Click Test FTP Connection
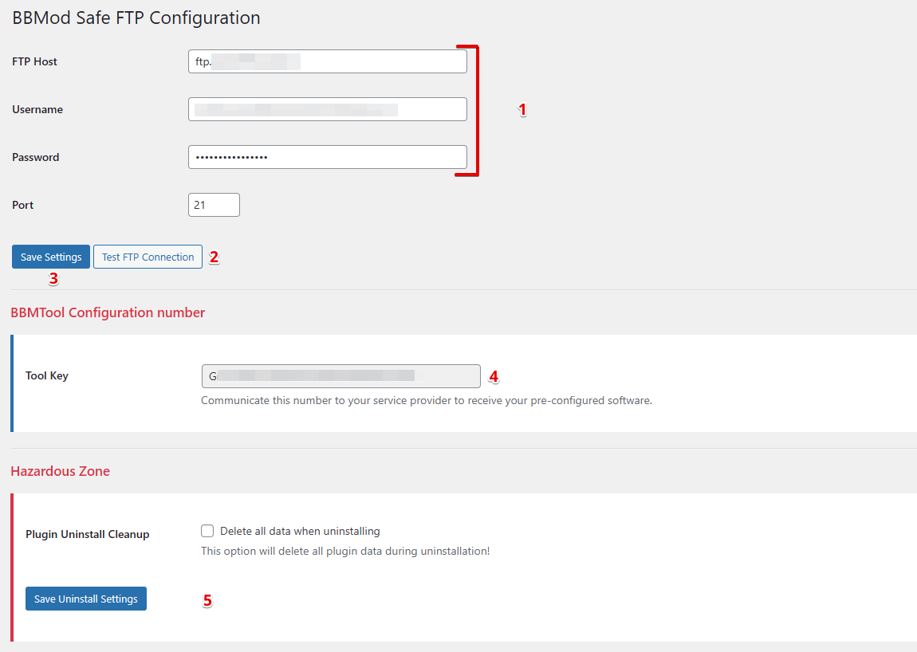 click(148, 257)
